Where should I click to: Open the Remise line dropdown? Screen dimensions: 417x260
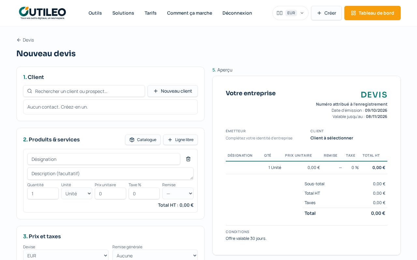[x=178, y=193]
